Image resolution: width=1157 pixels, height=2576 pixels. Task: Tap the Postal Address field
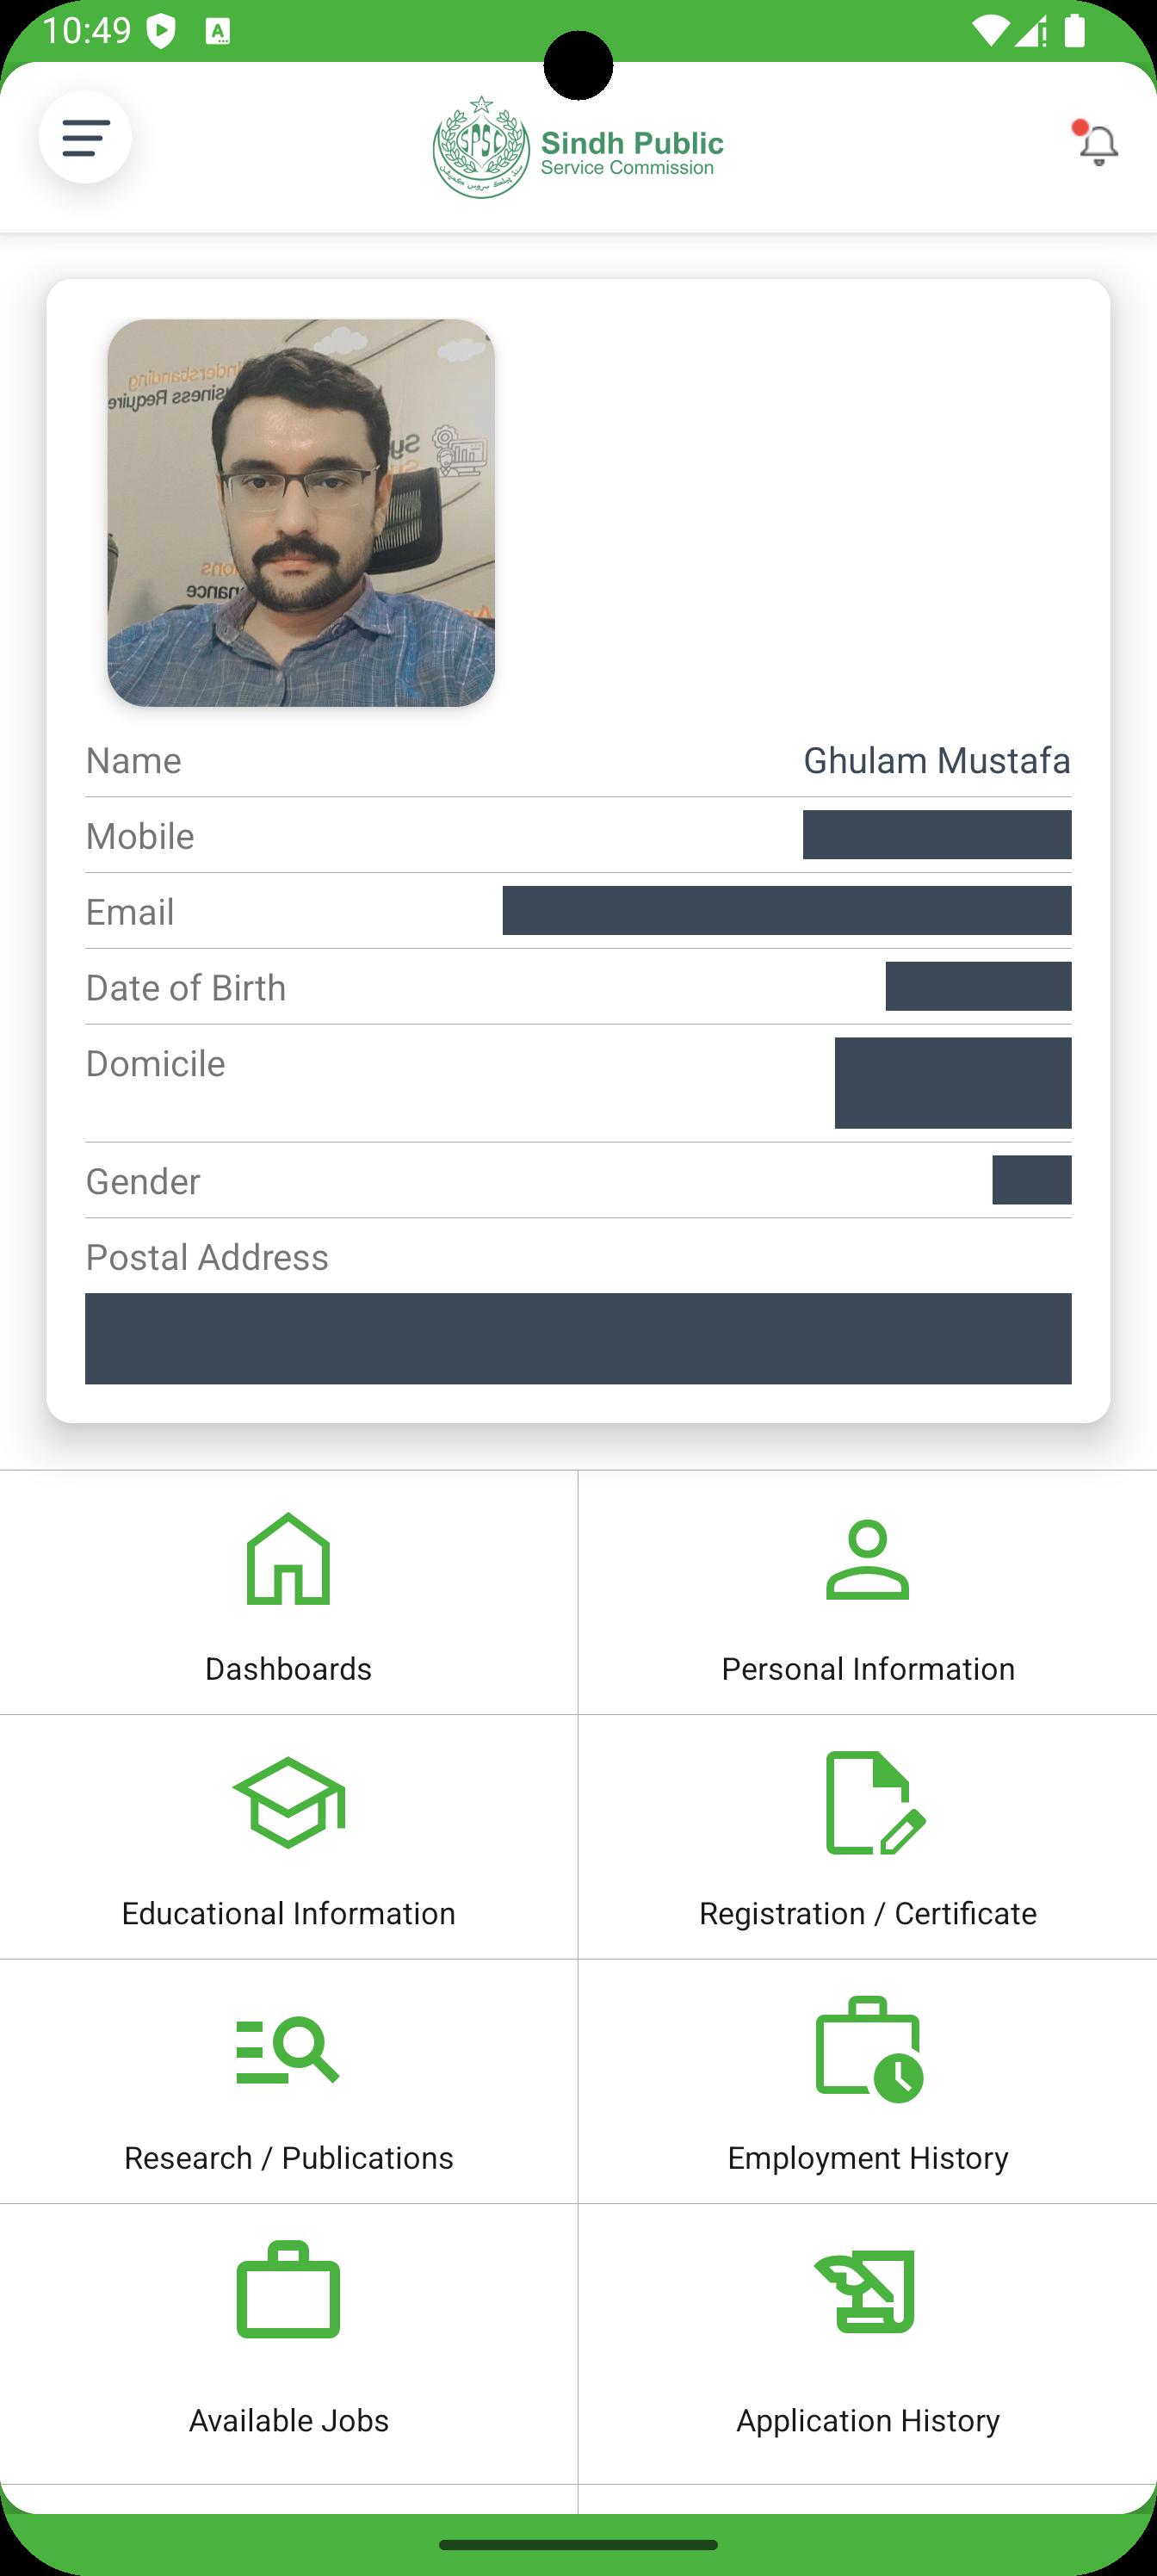click(x=578, y=1338)
